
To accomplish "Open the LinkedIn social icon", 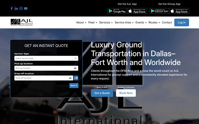I will tap(16, 9).
